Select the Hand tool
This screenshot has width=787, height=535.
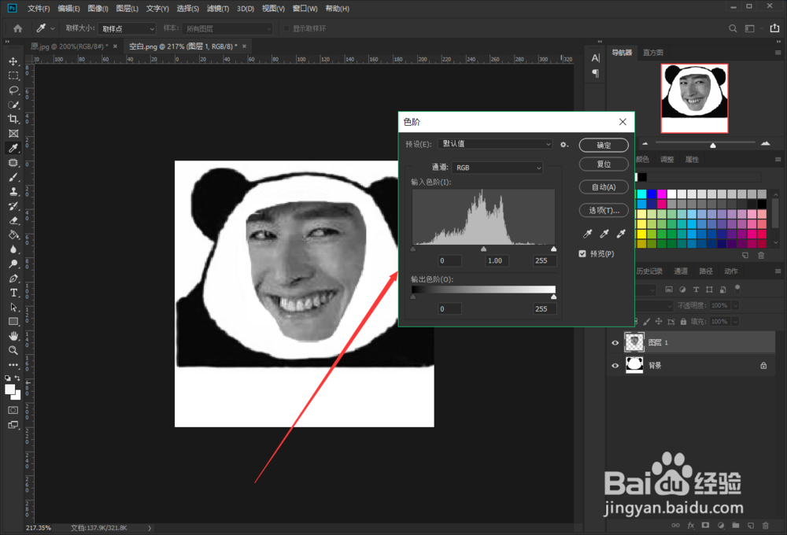(13, 336)
